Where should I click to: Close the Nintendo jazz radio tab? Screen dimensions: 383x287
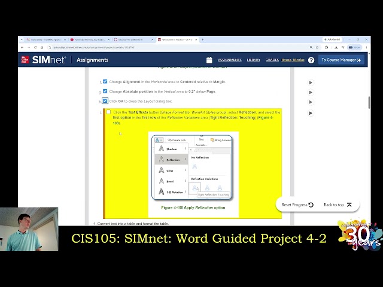point(108,39)
